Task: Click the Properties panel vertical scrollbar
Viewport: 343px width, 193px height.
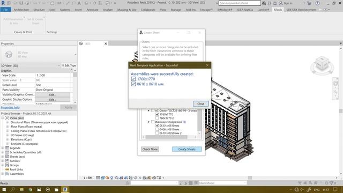Action: click(75, 75)
